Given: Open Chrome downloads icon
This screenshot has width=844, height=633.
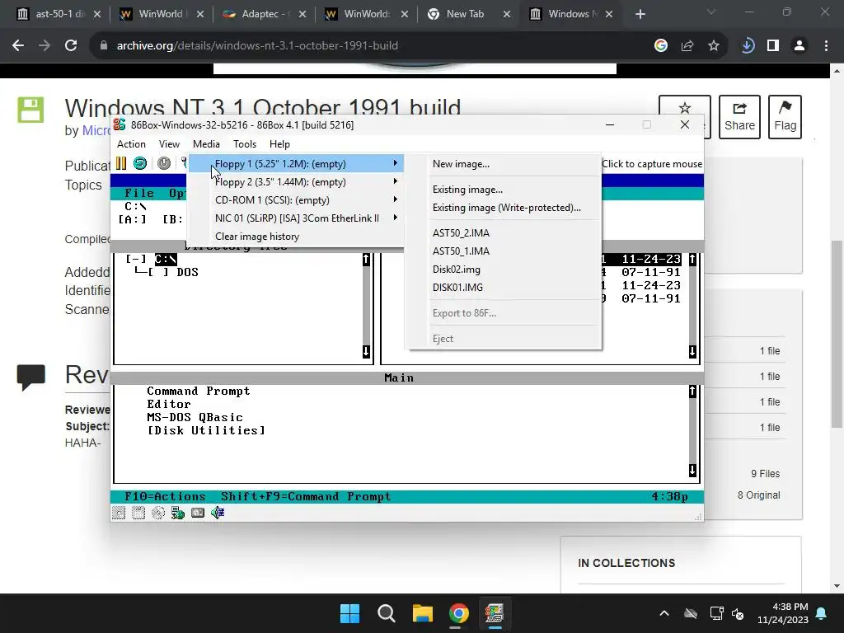Looking at the screenshot, I should pyautogui.click(x=748, y=46).
